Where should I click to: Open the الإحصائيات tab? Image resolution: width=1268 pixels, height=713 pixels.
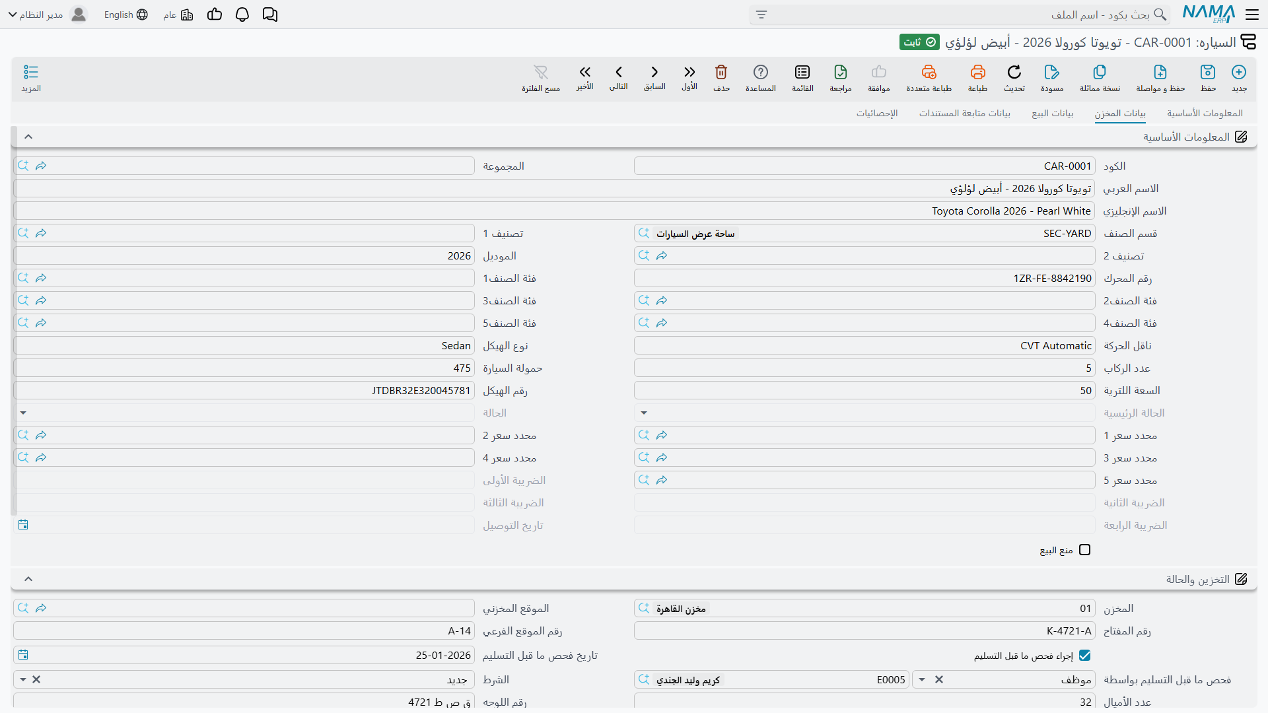(877, 113)
